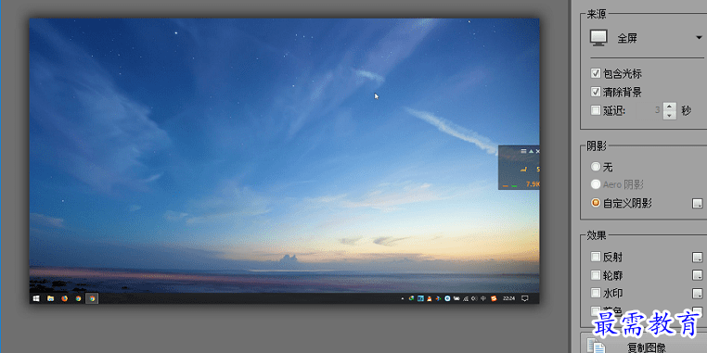The height and width of the screenshot is (353, 707).
Task: Enable the 轮廓 effect checkbox
Action: (595, 275)
